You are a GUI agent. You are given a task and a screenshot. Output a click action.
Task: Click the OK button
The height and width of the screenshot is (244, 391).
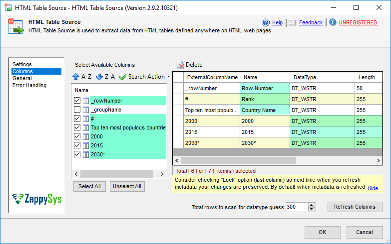(x=323, y=233)
